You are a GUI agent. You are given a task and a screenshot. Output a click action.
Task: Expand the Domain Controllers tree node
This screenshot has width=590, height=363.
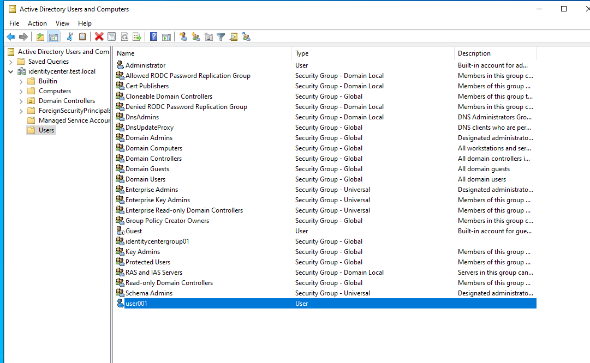(x=21, y=101)
